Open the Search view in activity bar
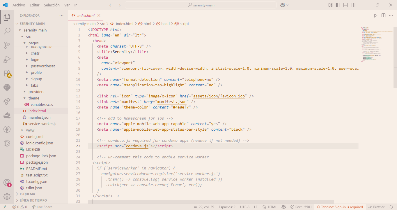397x210 pixels. tap(7, 31)
